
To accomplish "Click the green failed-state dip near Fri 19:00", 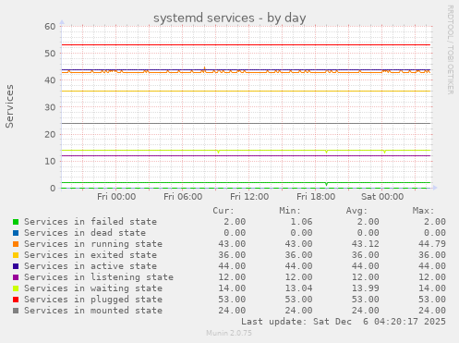I will pyautogui.click(x=327, y=184).
